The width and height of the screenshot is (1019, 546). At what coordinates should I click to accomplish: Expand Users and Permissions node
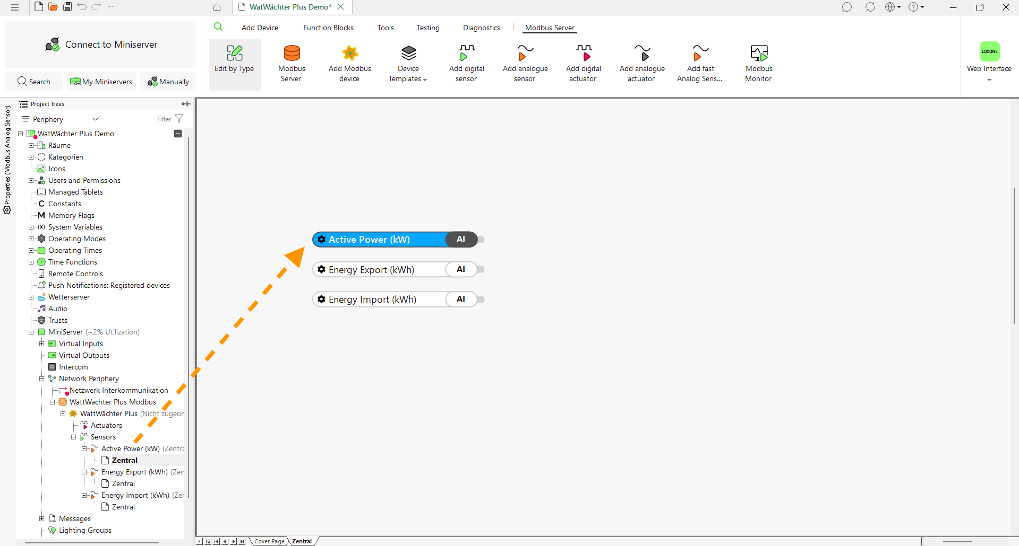pos(31,180)
